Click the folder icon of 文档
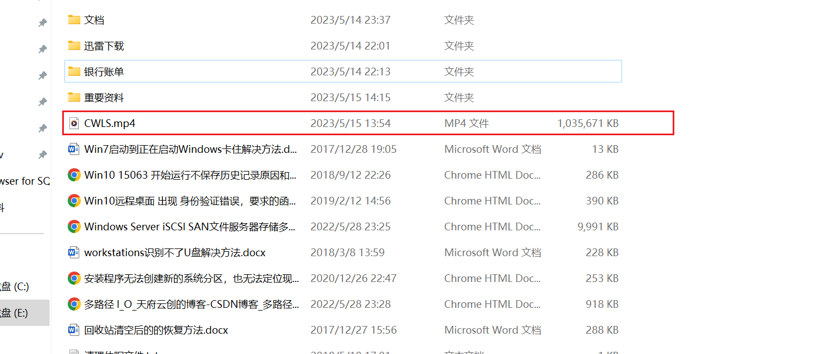Image resolution: width=818 pixels, height=354 pixels. (74, 19)
